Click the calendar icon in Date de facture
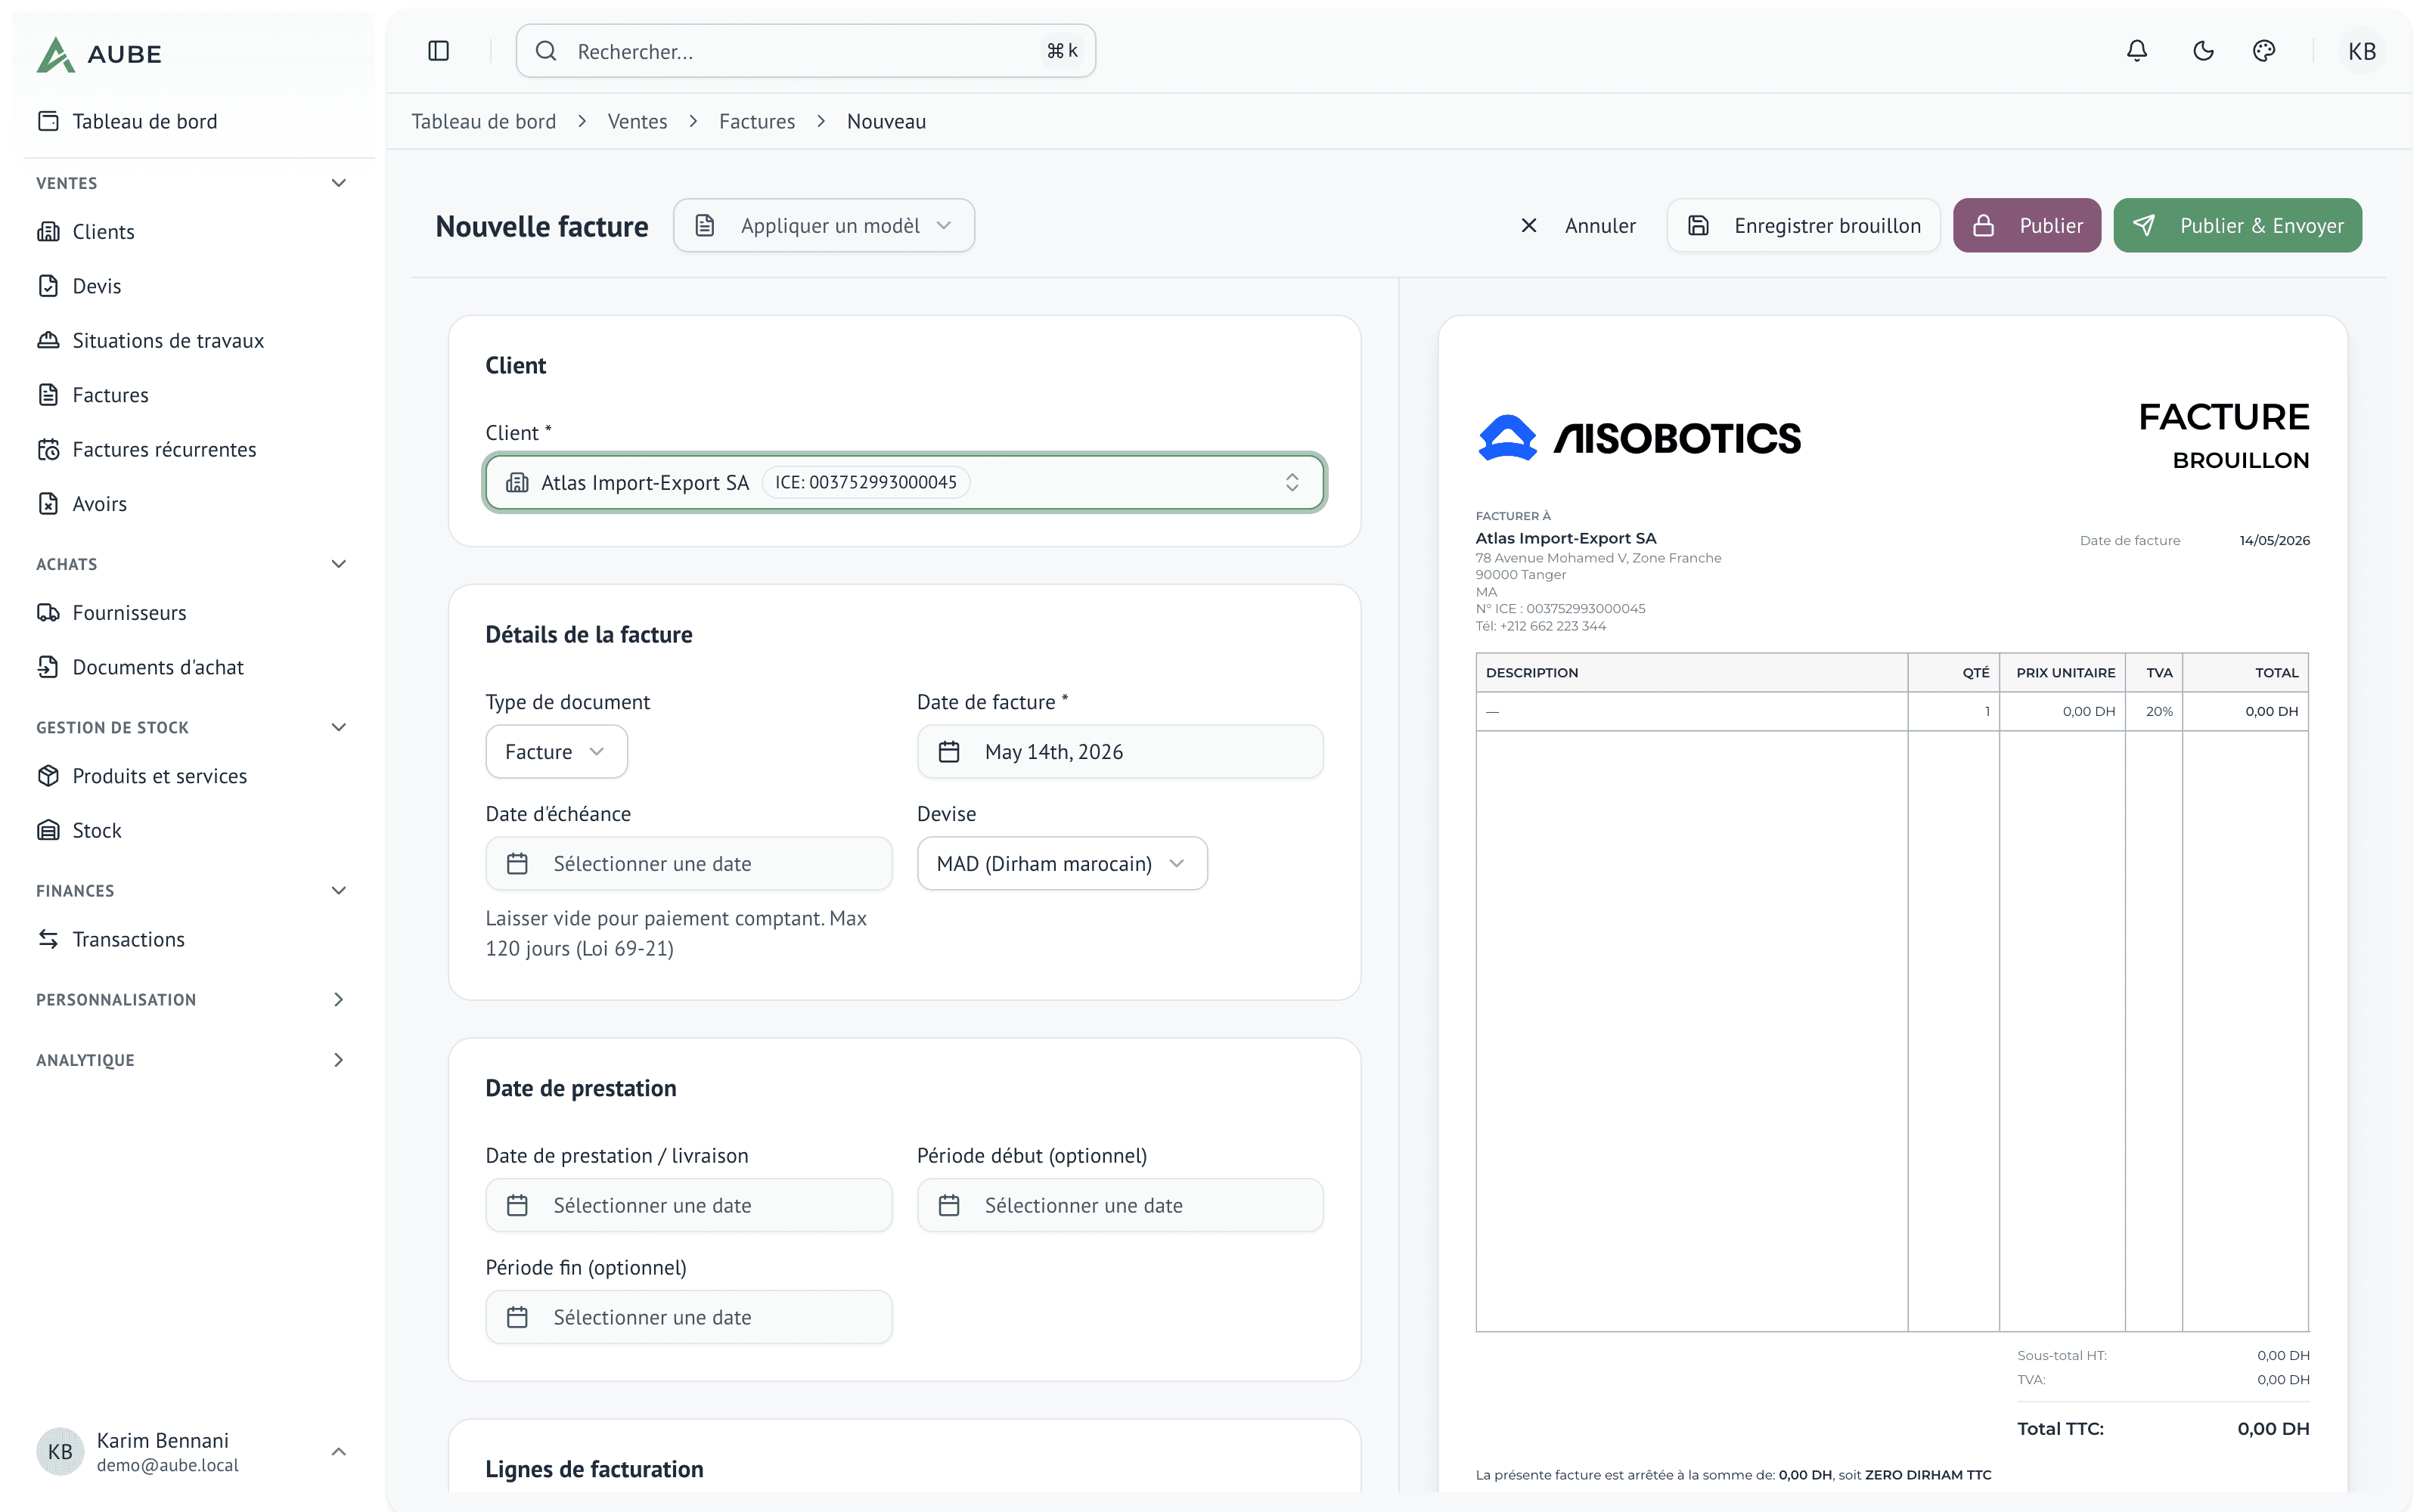Viewport: 2420px width, 1512px height. click(949, 752)
